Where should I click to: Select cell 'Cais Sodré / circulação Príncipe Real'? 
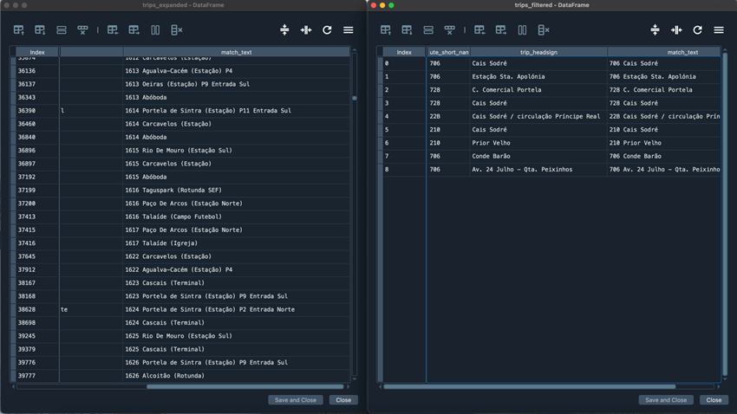pos(538,116)
